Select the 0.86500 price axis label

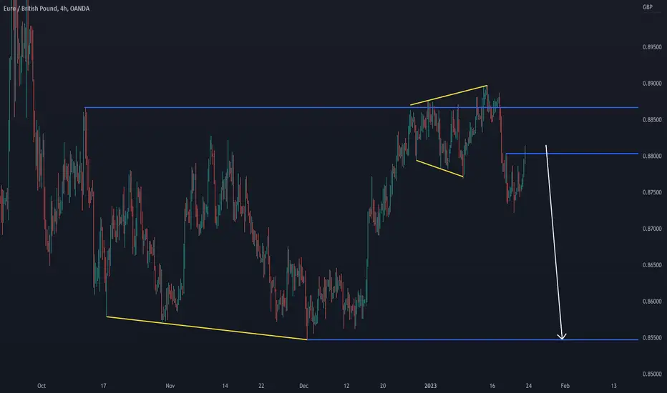click(x=652, y=265)
